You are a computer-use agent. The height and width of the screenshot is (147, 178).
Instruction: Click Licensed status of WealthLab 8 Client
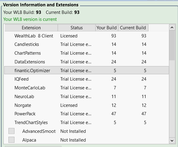[x=69, y=36]
